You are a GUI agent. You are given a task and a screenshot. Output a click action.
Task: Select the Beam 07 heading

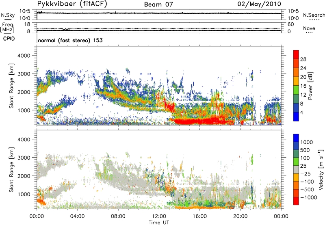158,4
